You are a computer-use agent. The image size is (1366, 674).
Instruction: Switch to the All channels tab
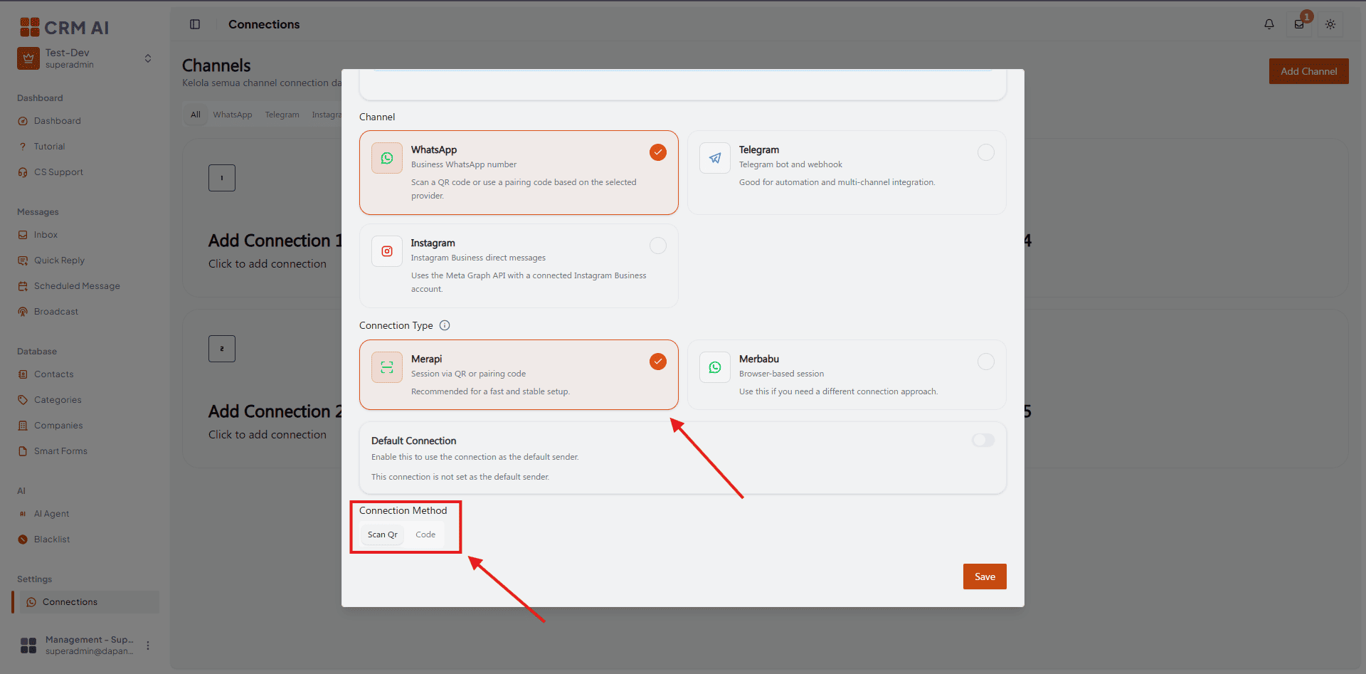(x=196, y=115)
